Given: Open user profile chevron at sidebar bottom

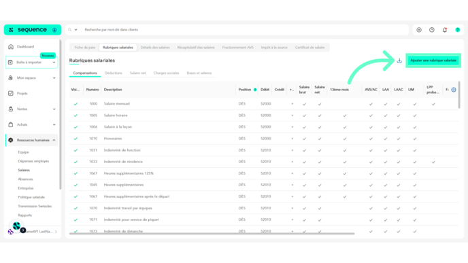Looking at the screenshot, I should (x=56, y=231).
